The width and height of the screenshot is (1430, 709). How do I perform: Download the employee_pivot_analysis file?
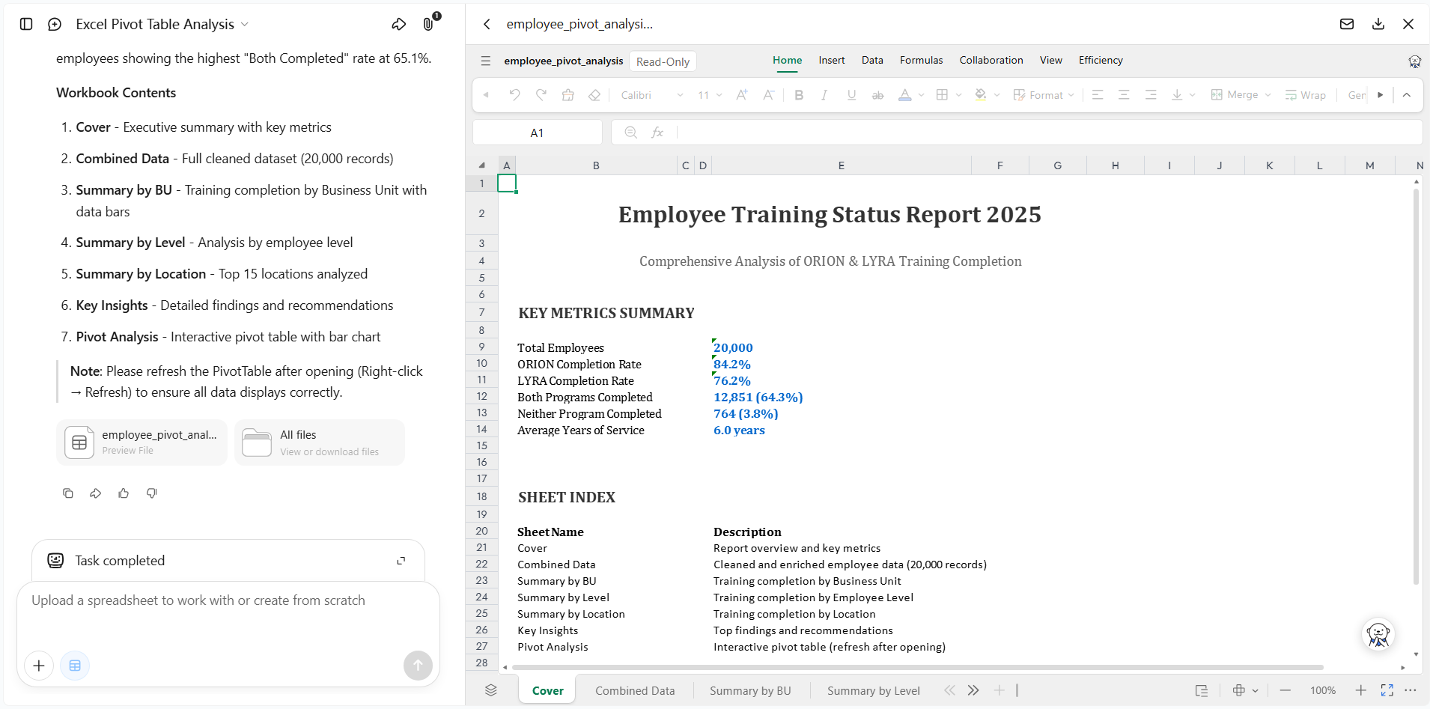pos(1378,24)
